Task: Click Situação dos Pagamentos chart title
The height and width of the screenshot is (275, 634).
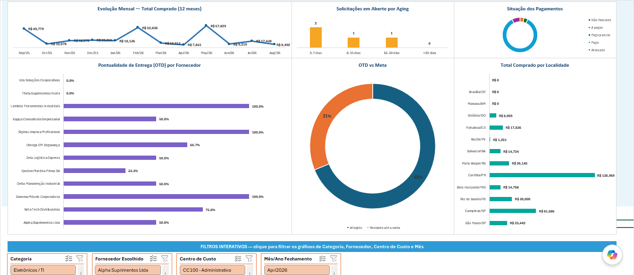Action: click(x=535, y=9)
